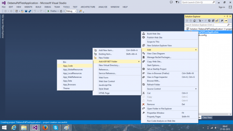Viewport: 233px width, 131px height.
Task: Click Sign in link
Action: pyautogui.click(x=222, y=7)
